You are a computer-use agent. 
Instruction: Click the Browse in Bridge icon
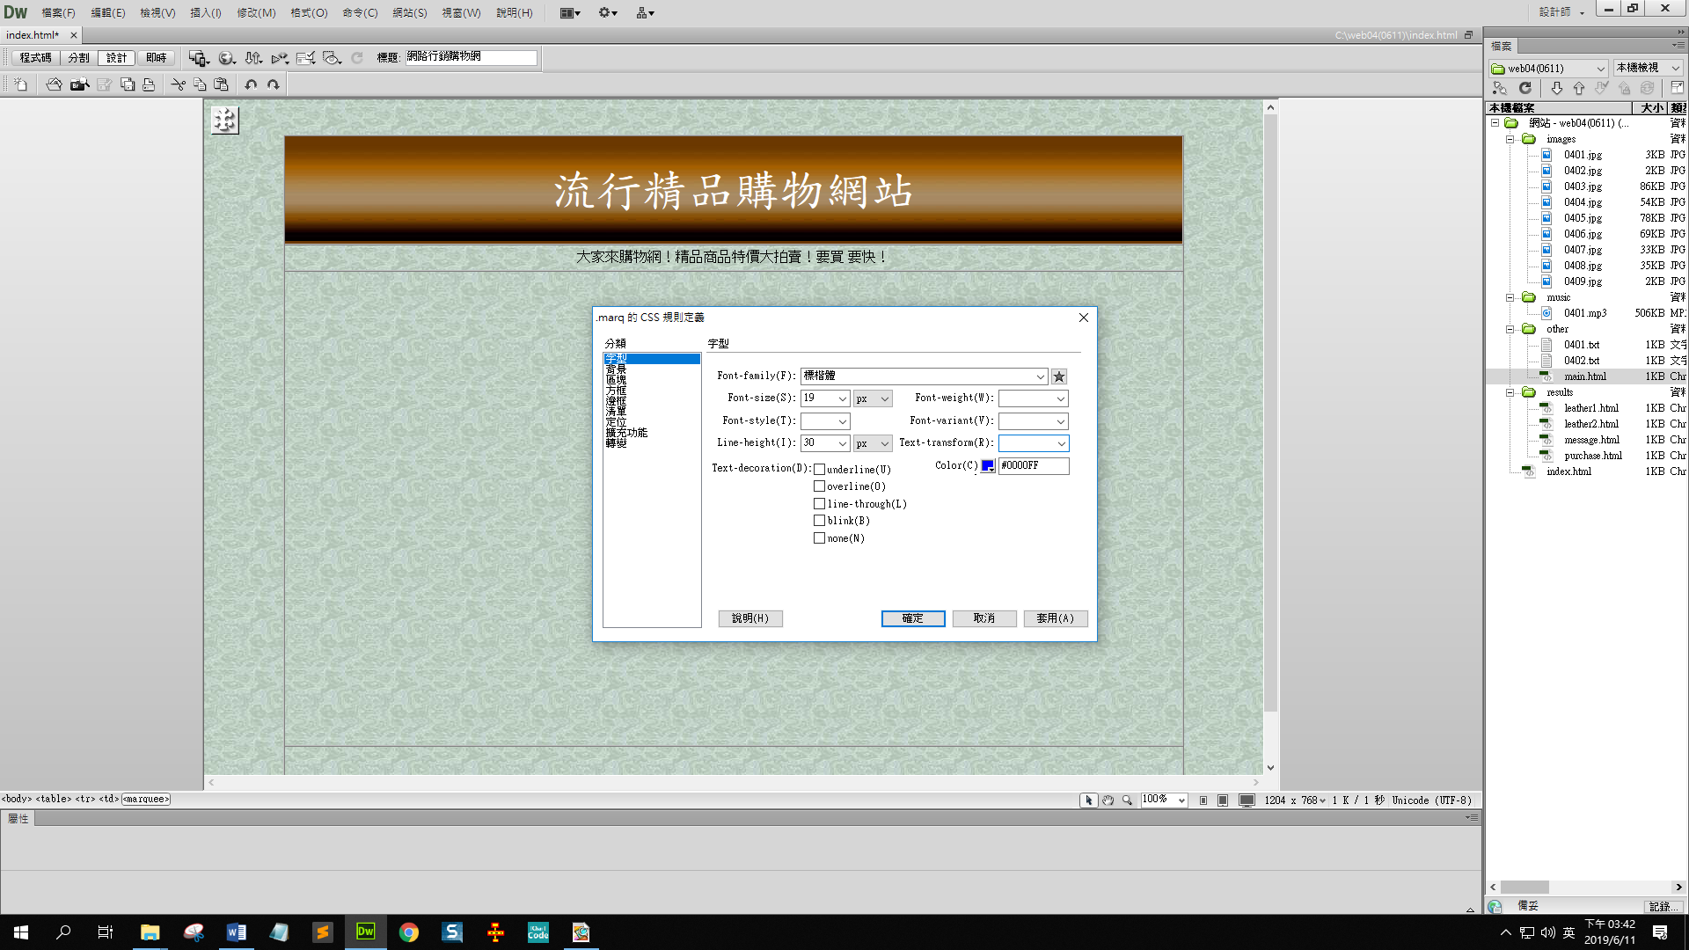click(x=79, y=84)
